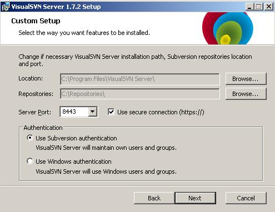Screen dimensions: 275x212
Task: Open the Server Port dropdown arrow
Action: 92,112
